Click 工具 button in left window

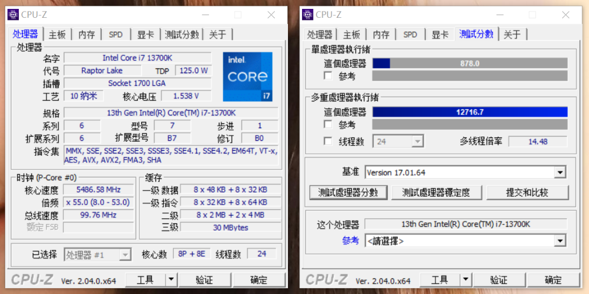pyautogui.click(x=145, y=280)
